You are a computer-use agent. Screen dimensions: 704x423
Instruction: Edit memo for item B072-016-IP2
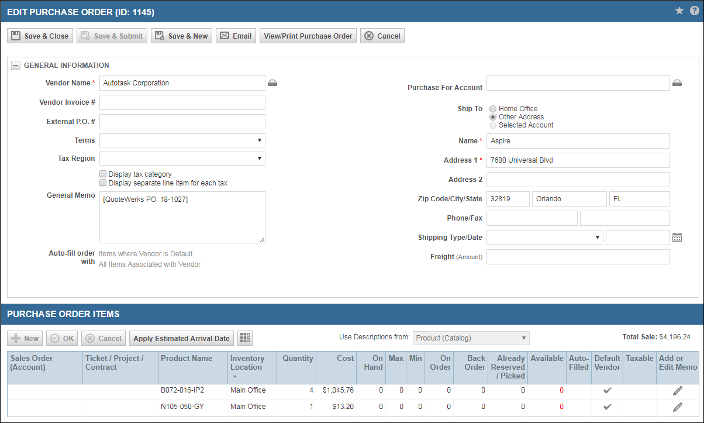tap(678, 391)
